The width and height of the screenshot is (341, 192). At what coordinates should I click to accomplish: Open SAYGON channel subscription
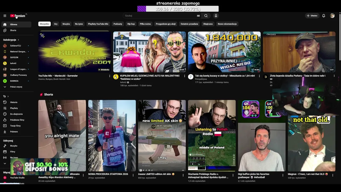pyautogui.click(x=16, y=58)
